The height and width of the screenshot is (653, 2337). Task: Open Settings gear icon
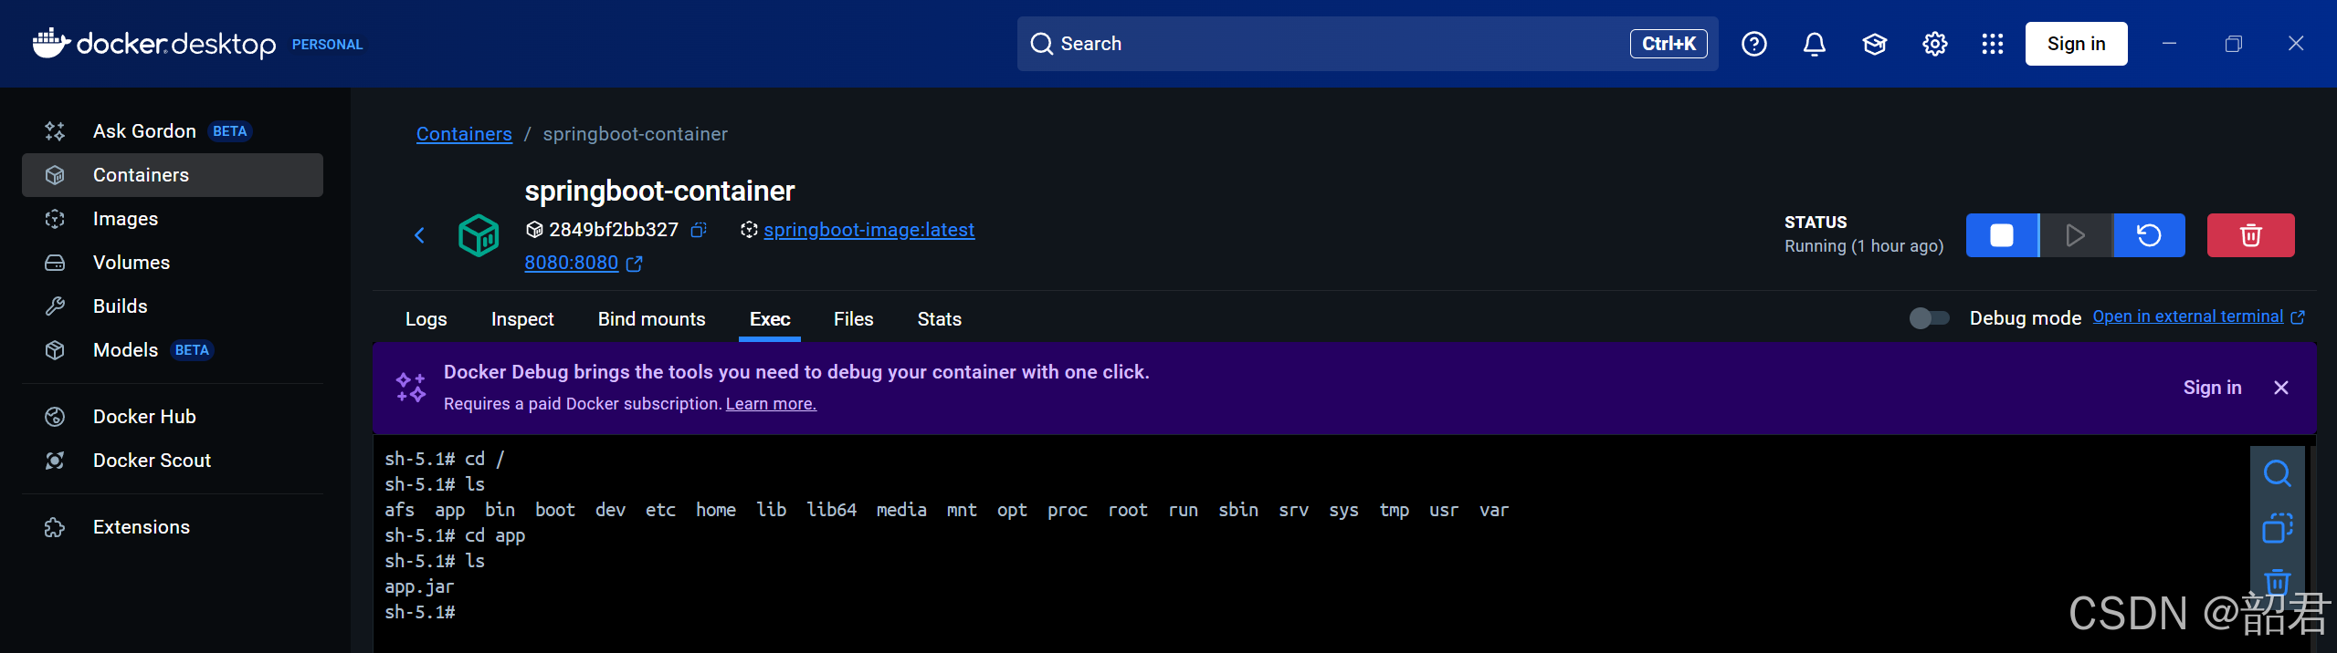1934,44
